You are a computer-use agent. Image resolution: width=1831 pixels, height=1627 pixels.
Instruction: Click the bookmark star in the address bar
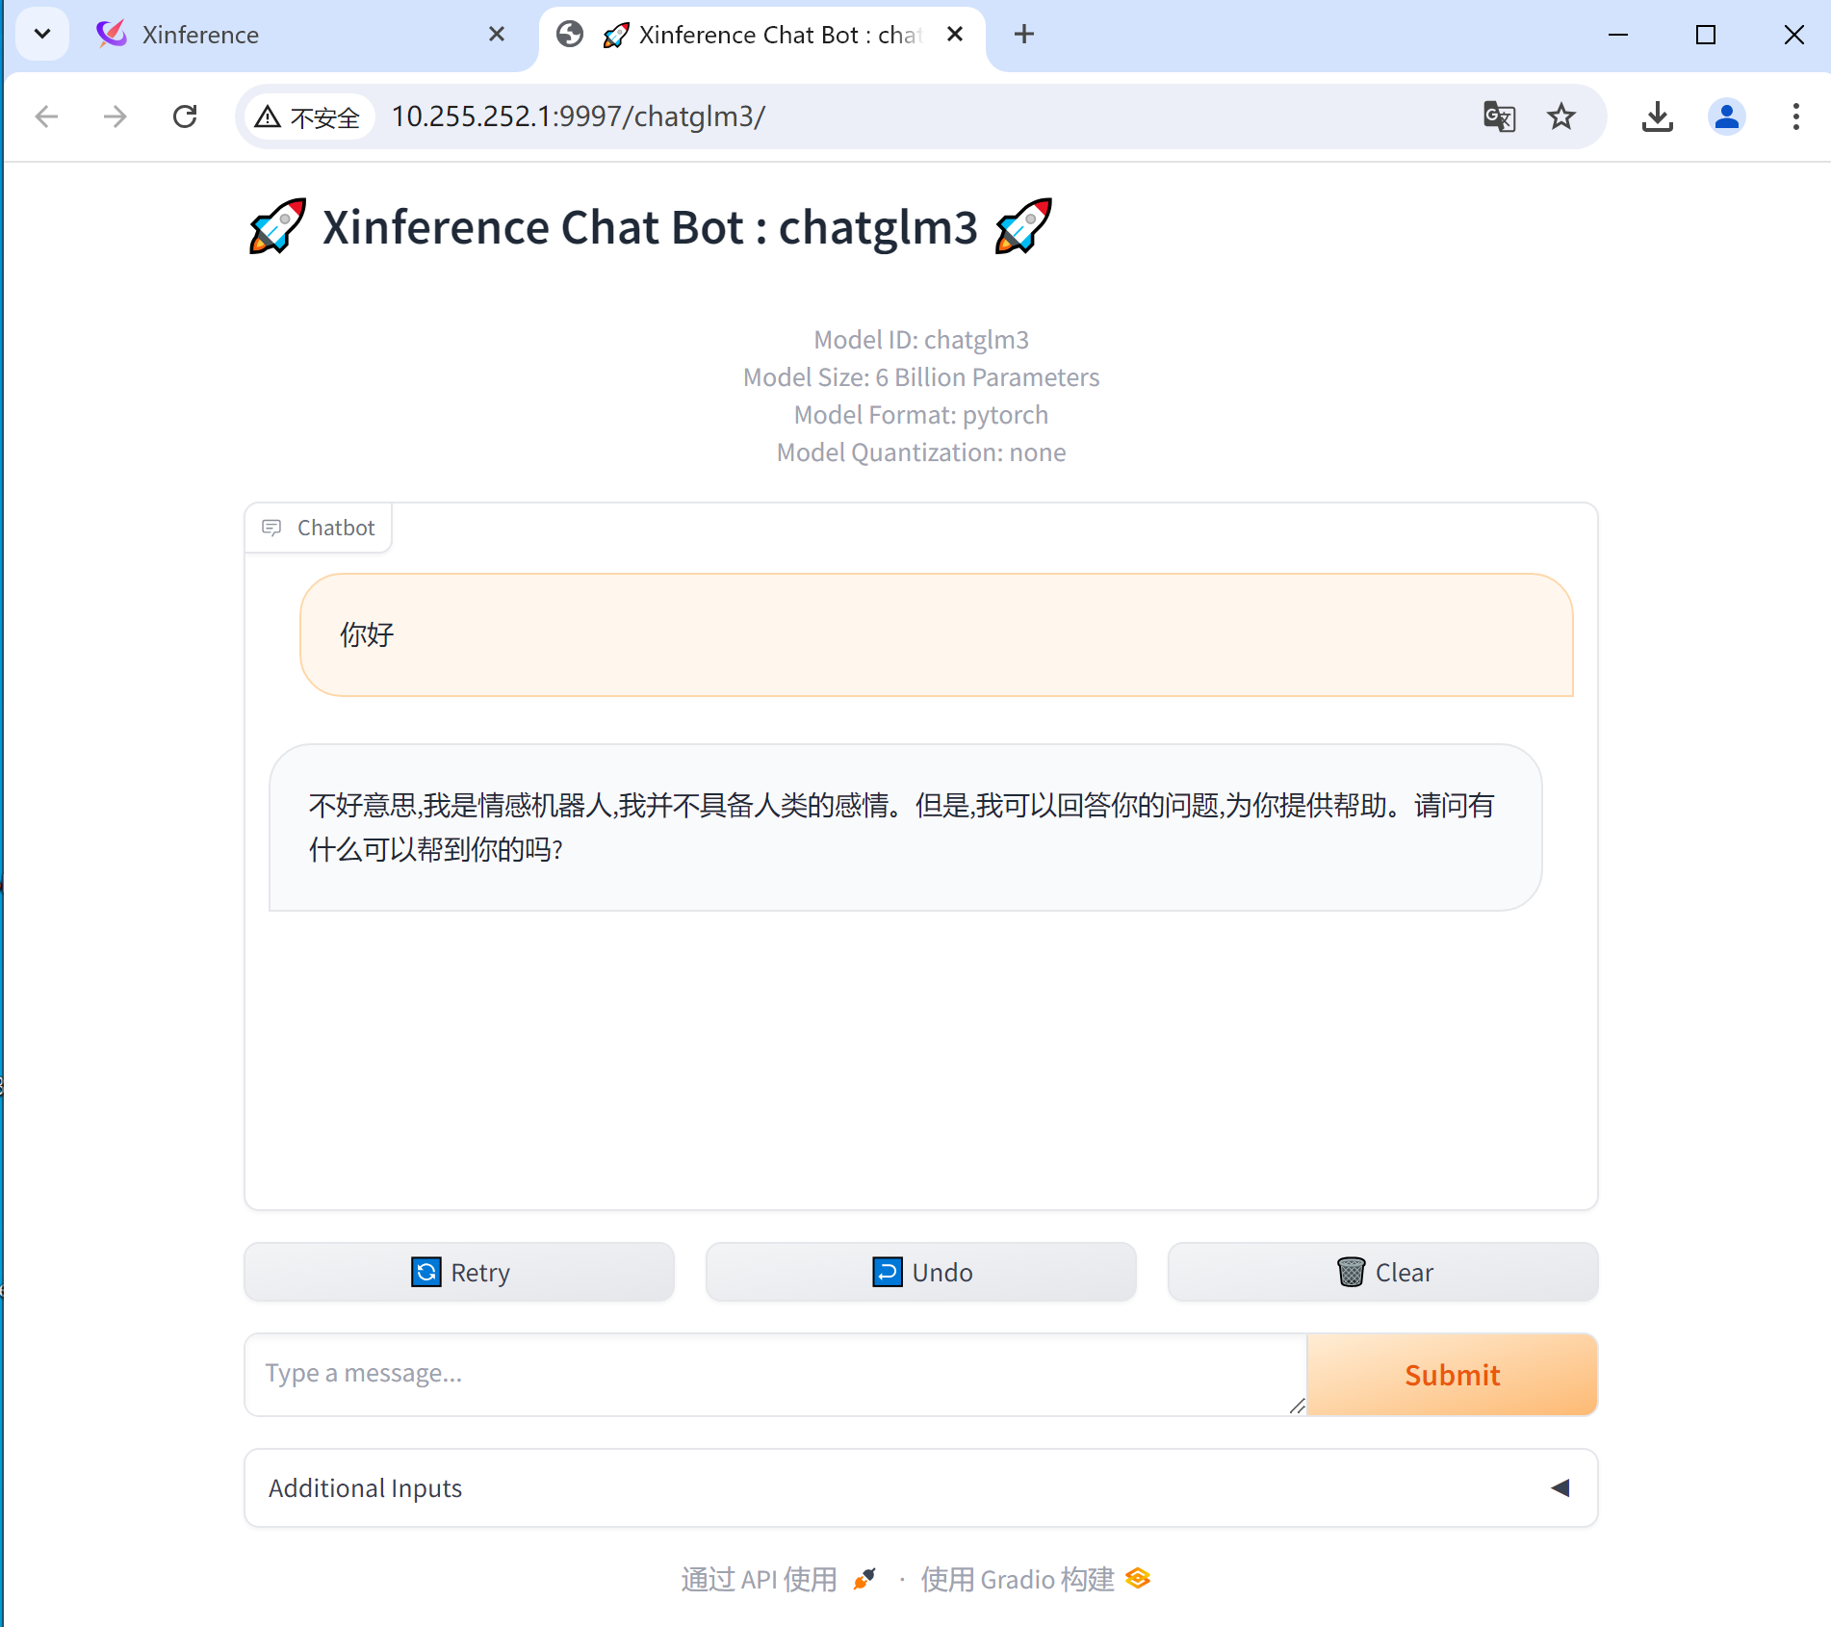point(1561,116)
